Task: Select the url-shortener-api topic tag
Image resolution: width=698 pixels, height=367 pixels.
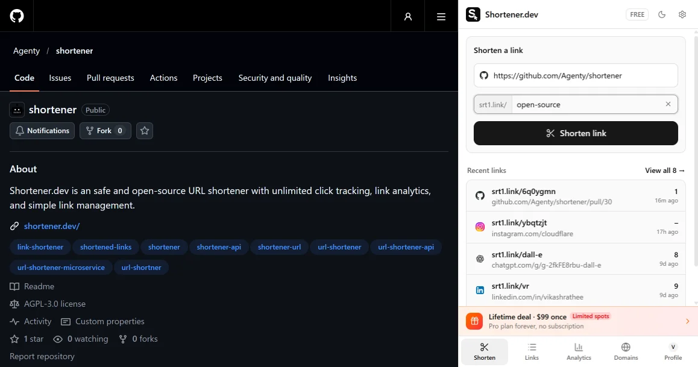Action: (x=406, y=247)
